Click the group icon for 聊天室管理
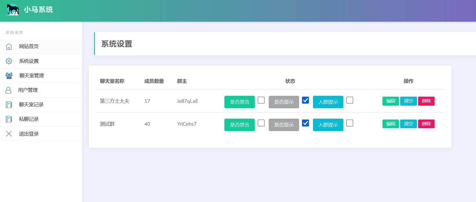Image resolution: width=476 pixels, height=202 pixels. tap(9, 76)
